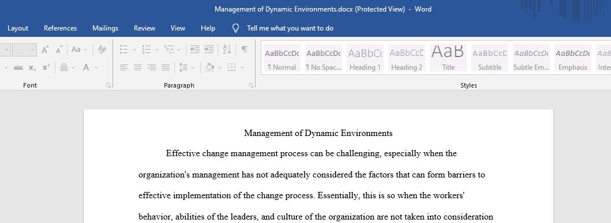Apply the Emphasis style

coord(573,58)
